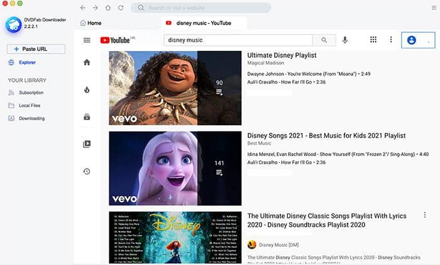The image size is (440, 265).
Task: Click the Disney Music [DM] channel avatar
Action: click(x=251, y=245)
